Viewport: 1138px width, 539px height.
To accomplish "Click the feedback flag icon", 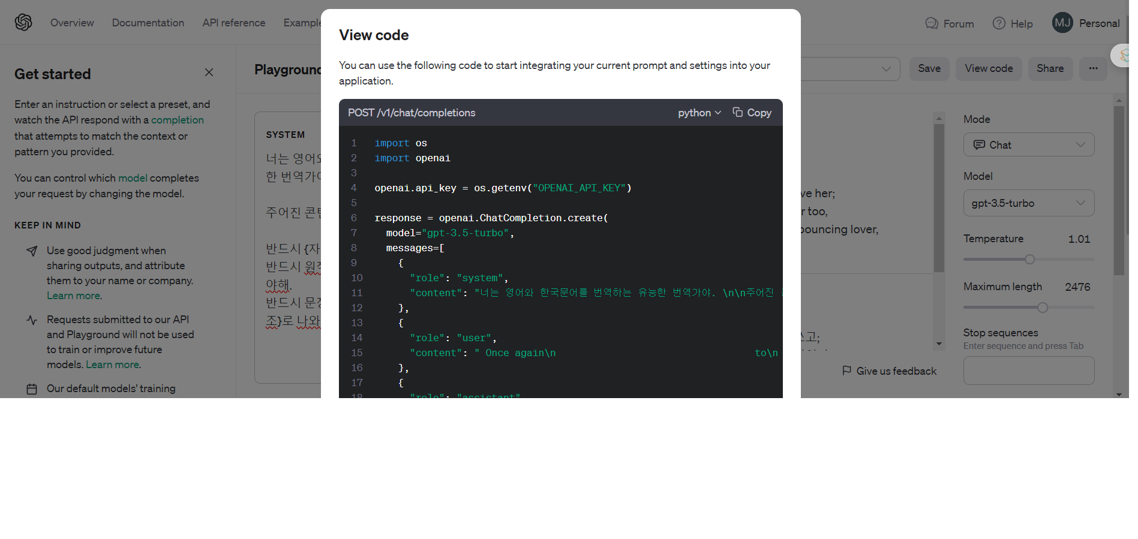I will pos(846,371).
